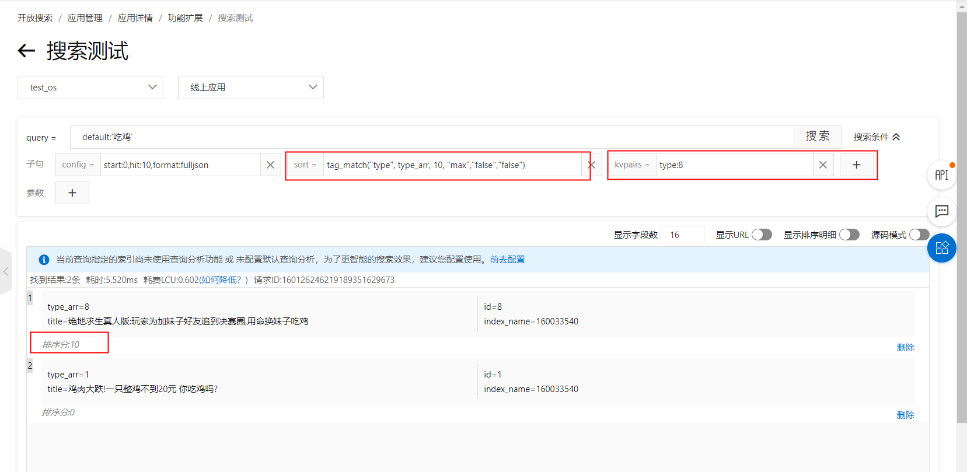Click the 搜索测试 page heading
This screenshot has width=967, height=472.
coord(88,51)
